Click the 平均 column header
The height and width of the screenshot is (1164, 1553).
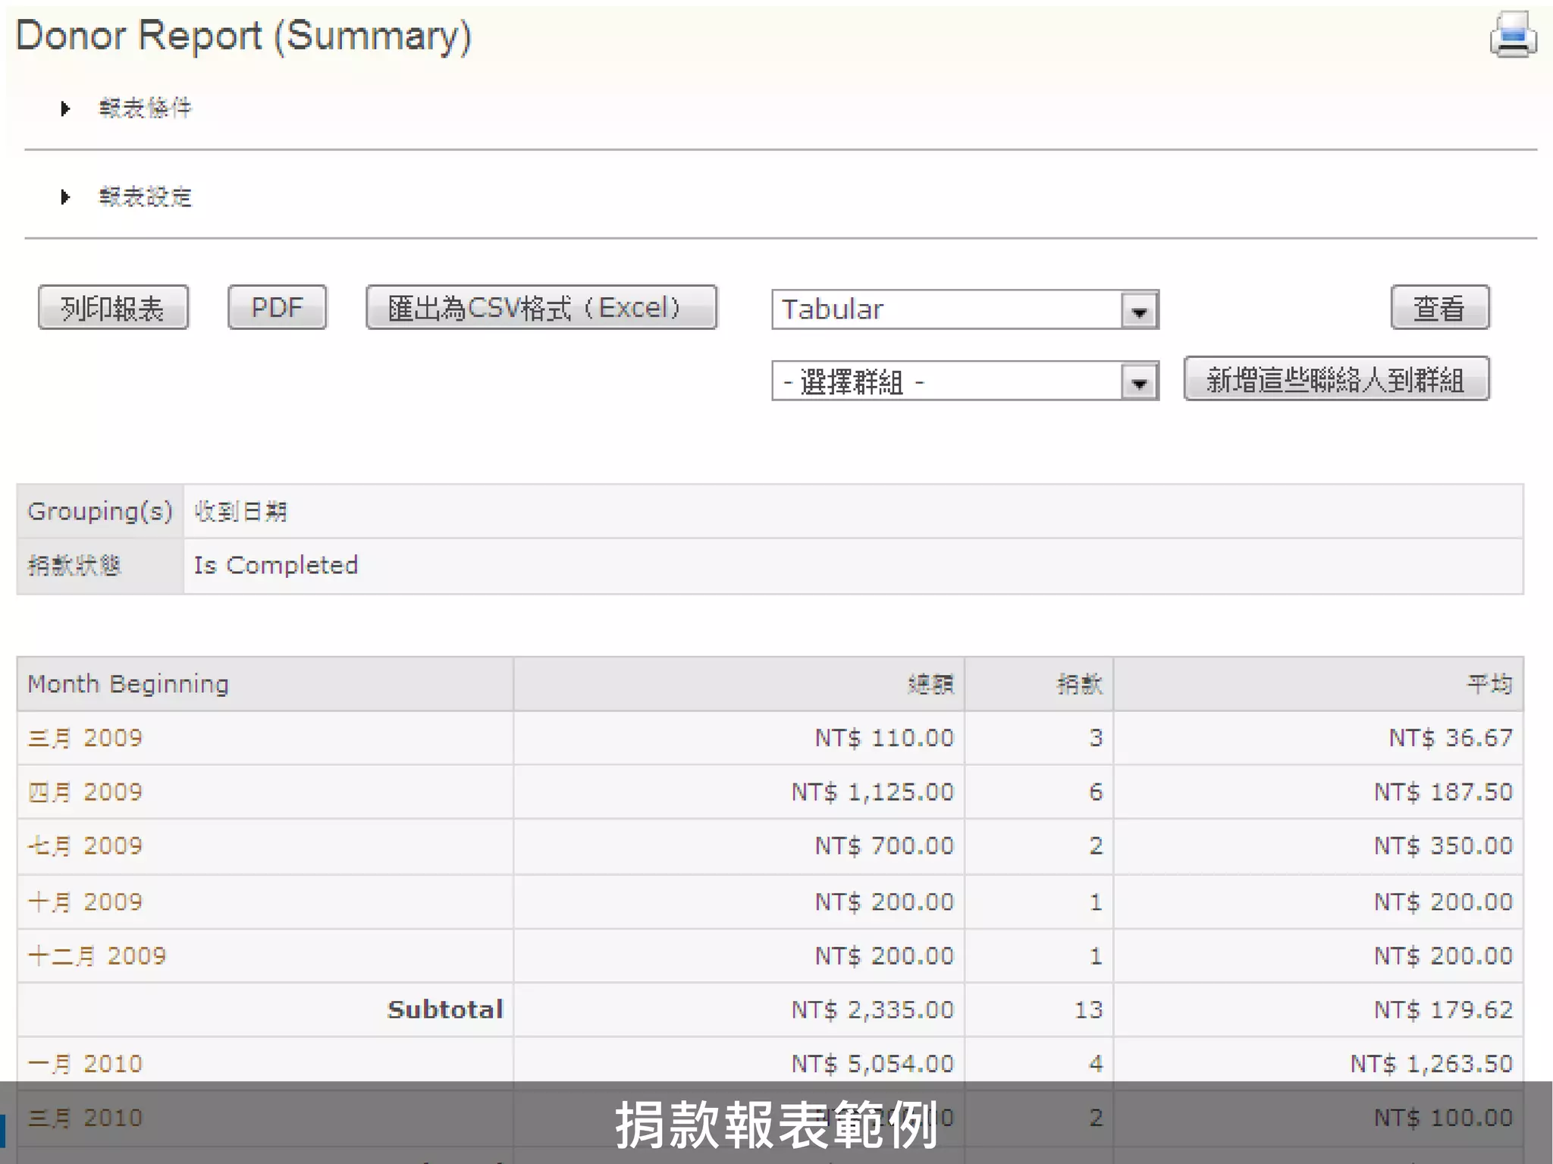coord(1489,685)
